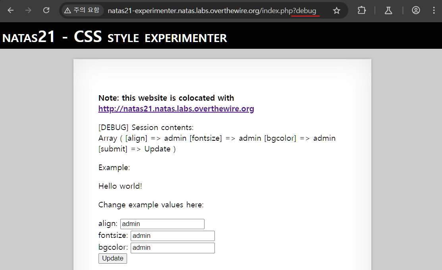The image size is (442, 270).
Task: Open the 주의 요함 security warning chip
Action: tap(82, 10)
